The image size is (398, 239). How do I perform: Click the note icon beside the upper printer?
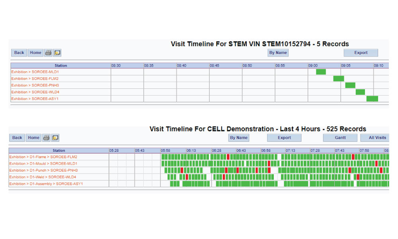[57, 53]
